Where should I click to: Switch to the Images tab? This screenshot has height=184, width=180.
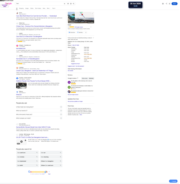pos(27,8)
